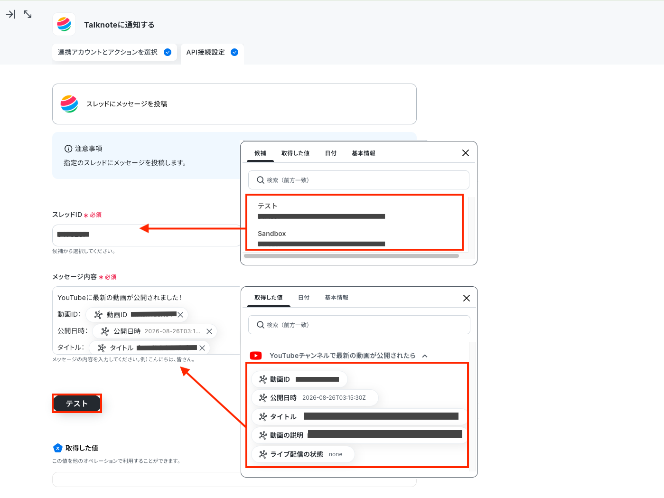Screen dimensions: 664x498
Task: Click the 動画ID chip icon in message
Action: point(98,315)
